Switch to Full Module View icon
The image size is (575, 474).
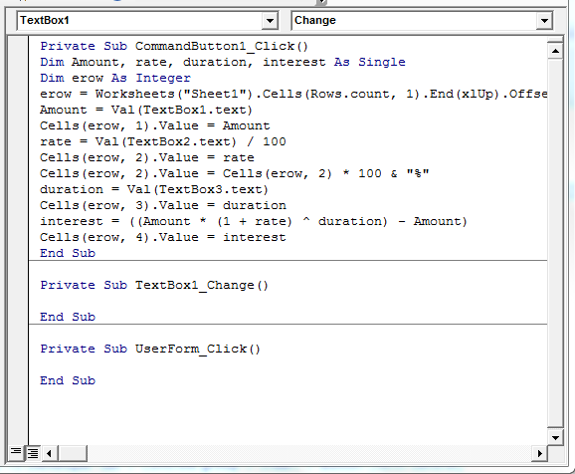point(33,453)
